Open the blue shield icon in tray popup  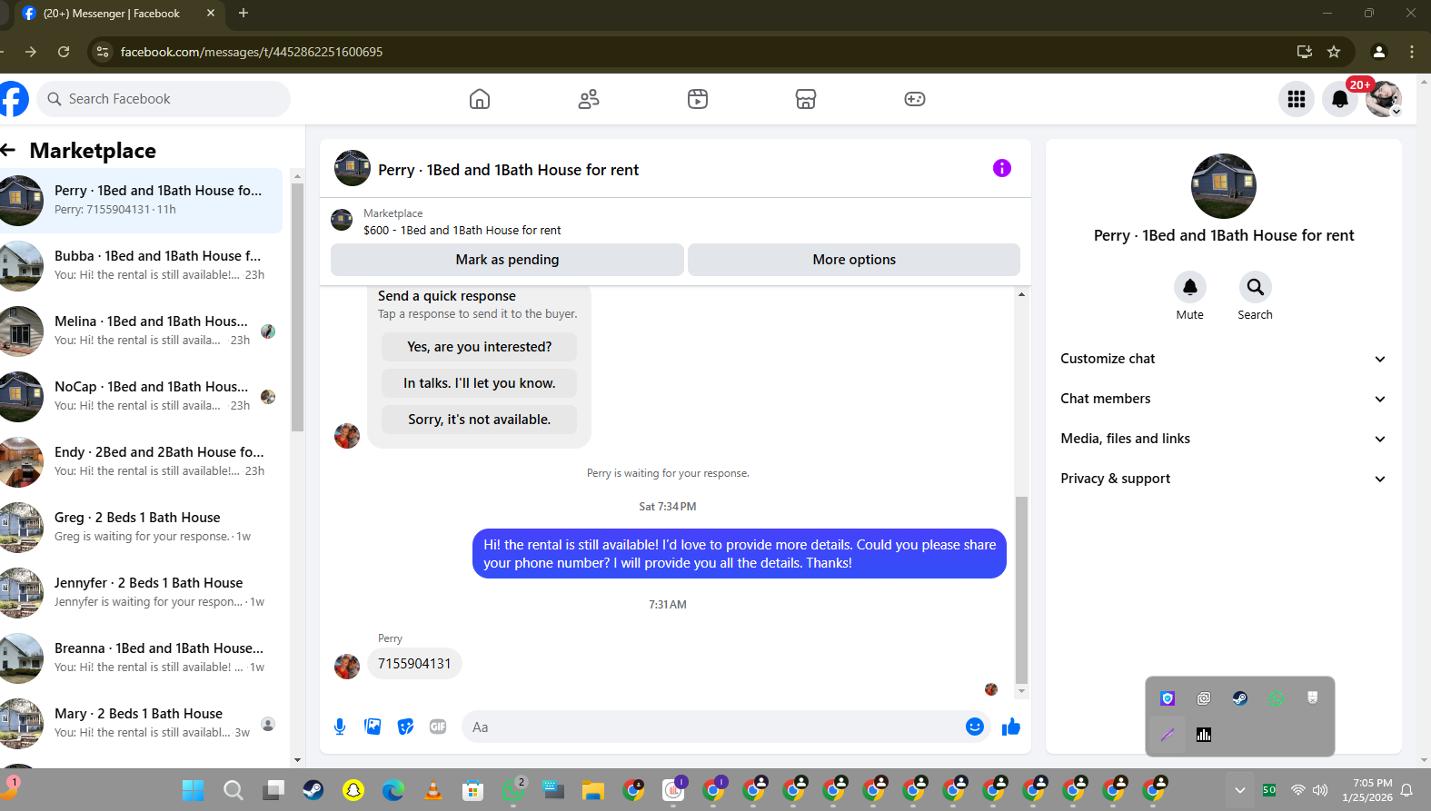[x=1168, y=698]
